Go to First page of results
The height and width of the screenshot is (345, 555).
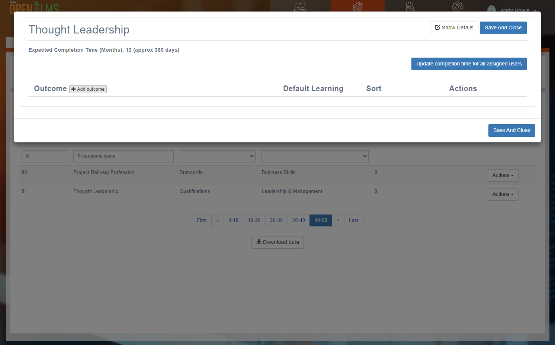point(202,220)
